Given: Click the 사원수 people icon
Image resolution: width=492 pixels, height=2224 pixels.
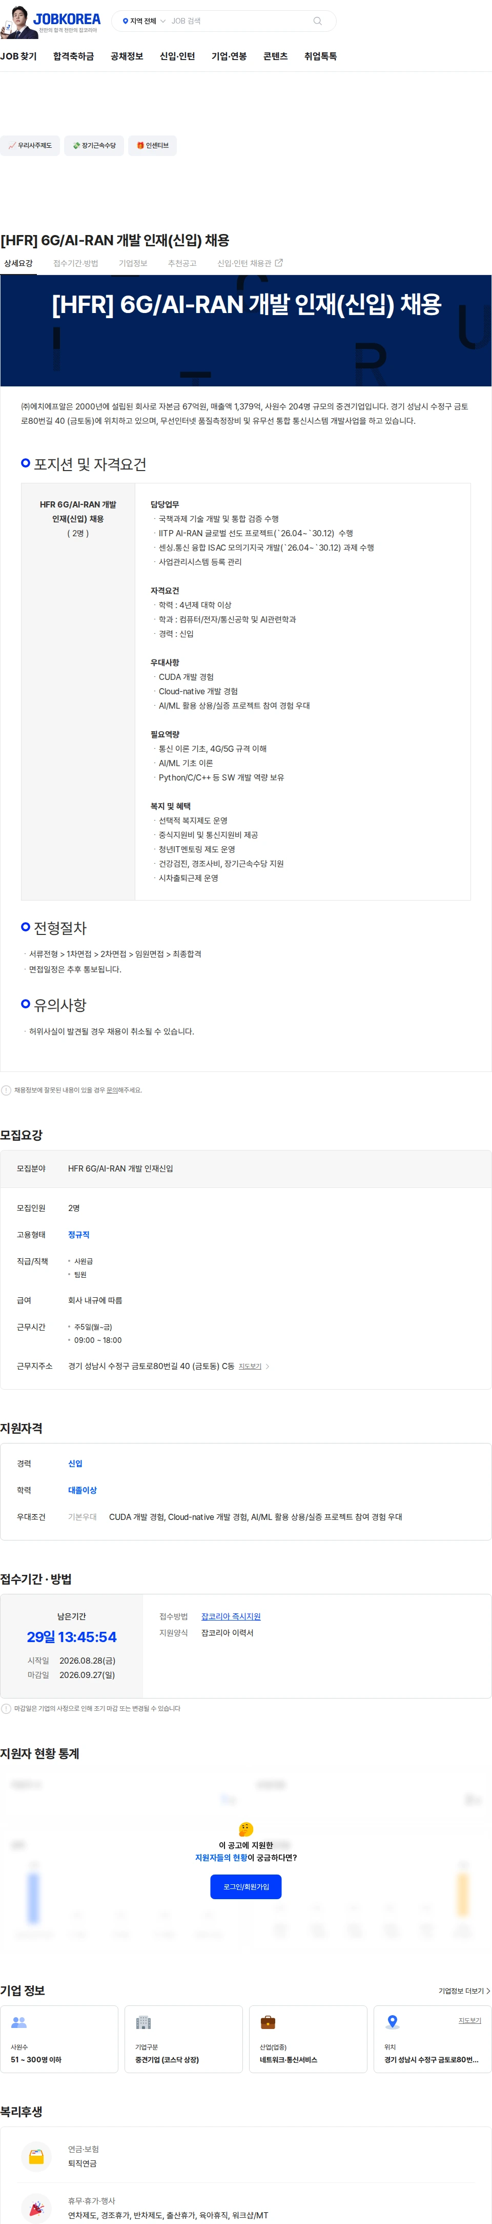Looking at the screenshot, I should (19, 2022).
